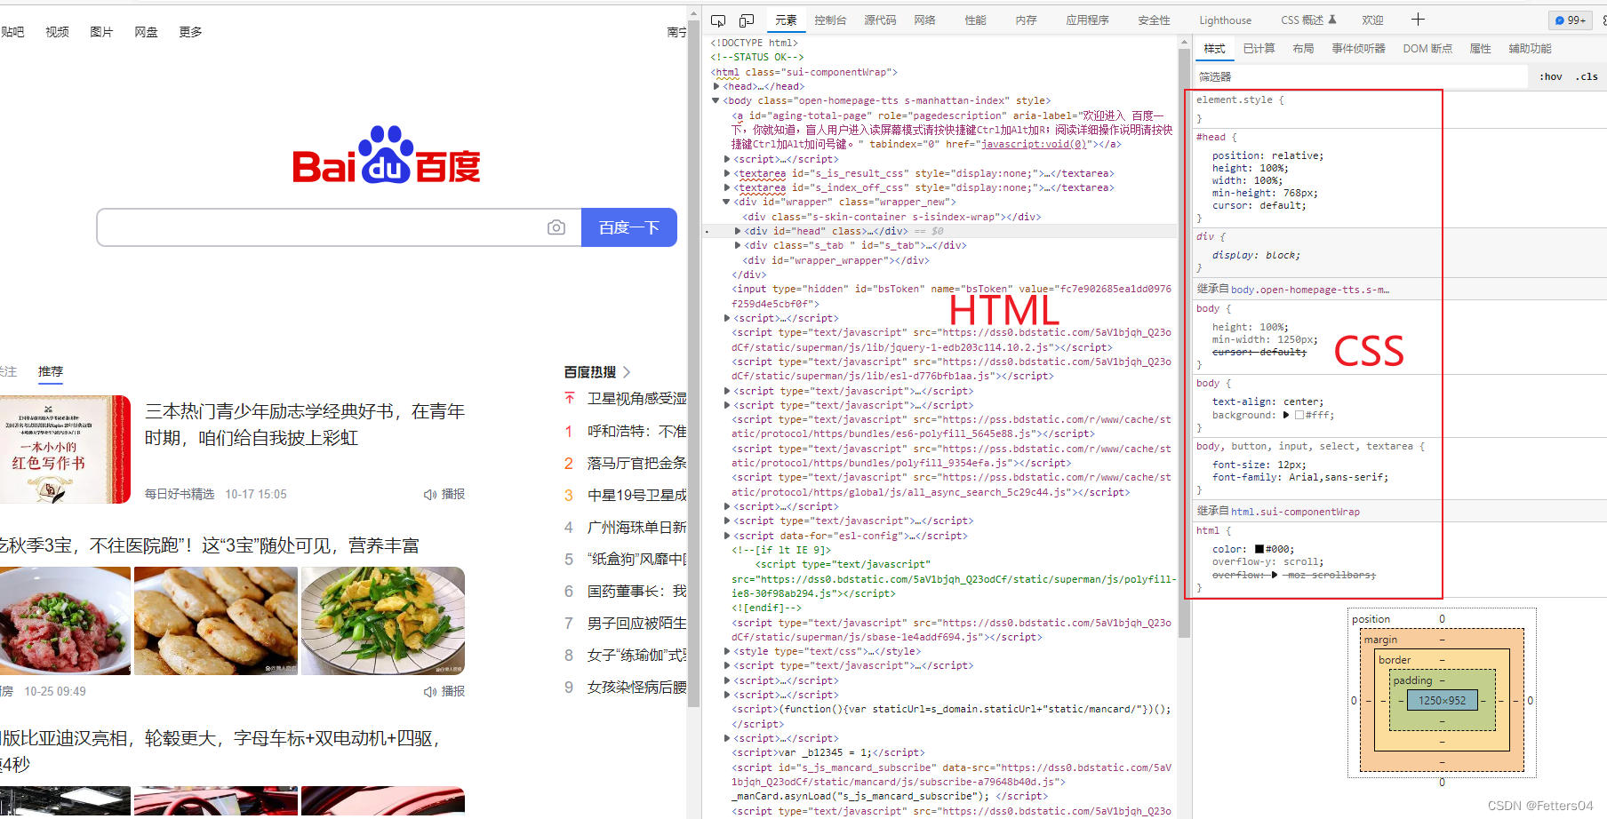Open the 源代码 Sources tab
The image size is (1607, 819).
[880, 20]
